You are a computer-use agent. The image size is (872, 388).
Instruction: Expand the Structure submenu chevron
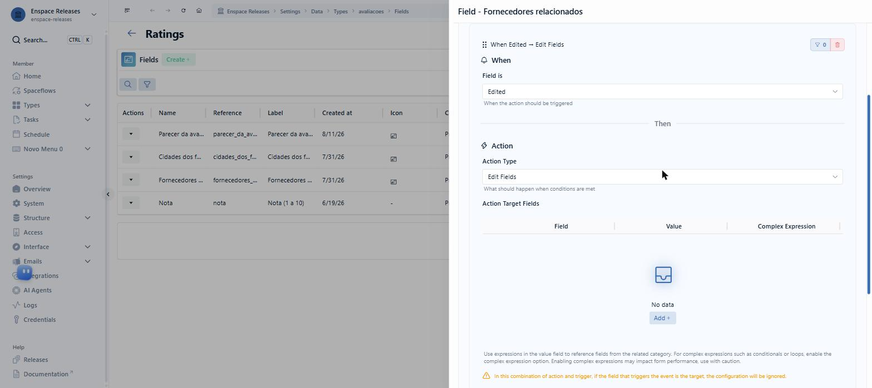(x=87, y=218)
